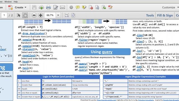
Task: Select the highlight text tool
Action: tap(84, 7)
